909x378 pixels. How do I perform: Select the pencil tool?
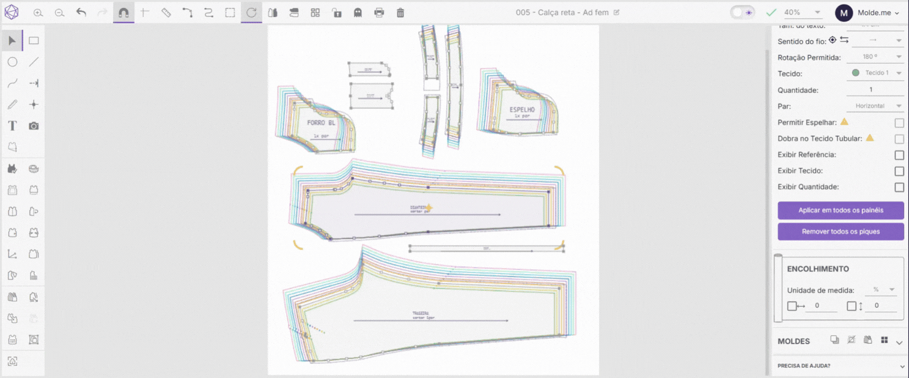12,105
